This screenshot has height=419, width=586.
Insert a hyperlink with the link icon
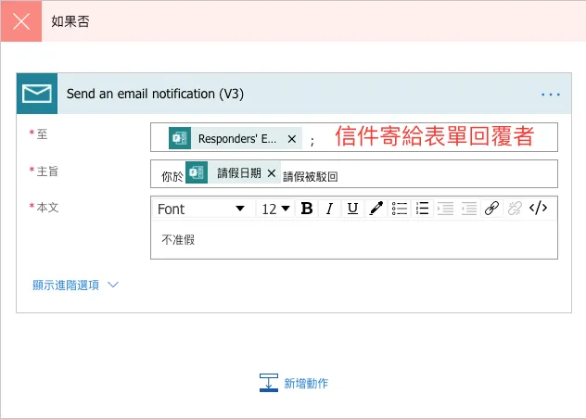(491, 209)
